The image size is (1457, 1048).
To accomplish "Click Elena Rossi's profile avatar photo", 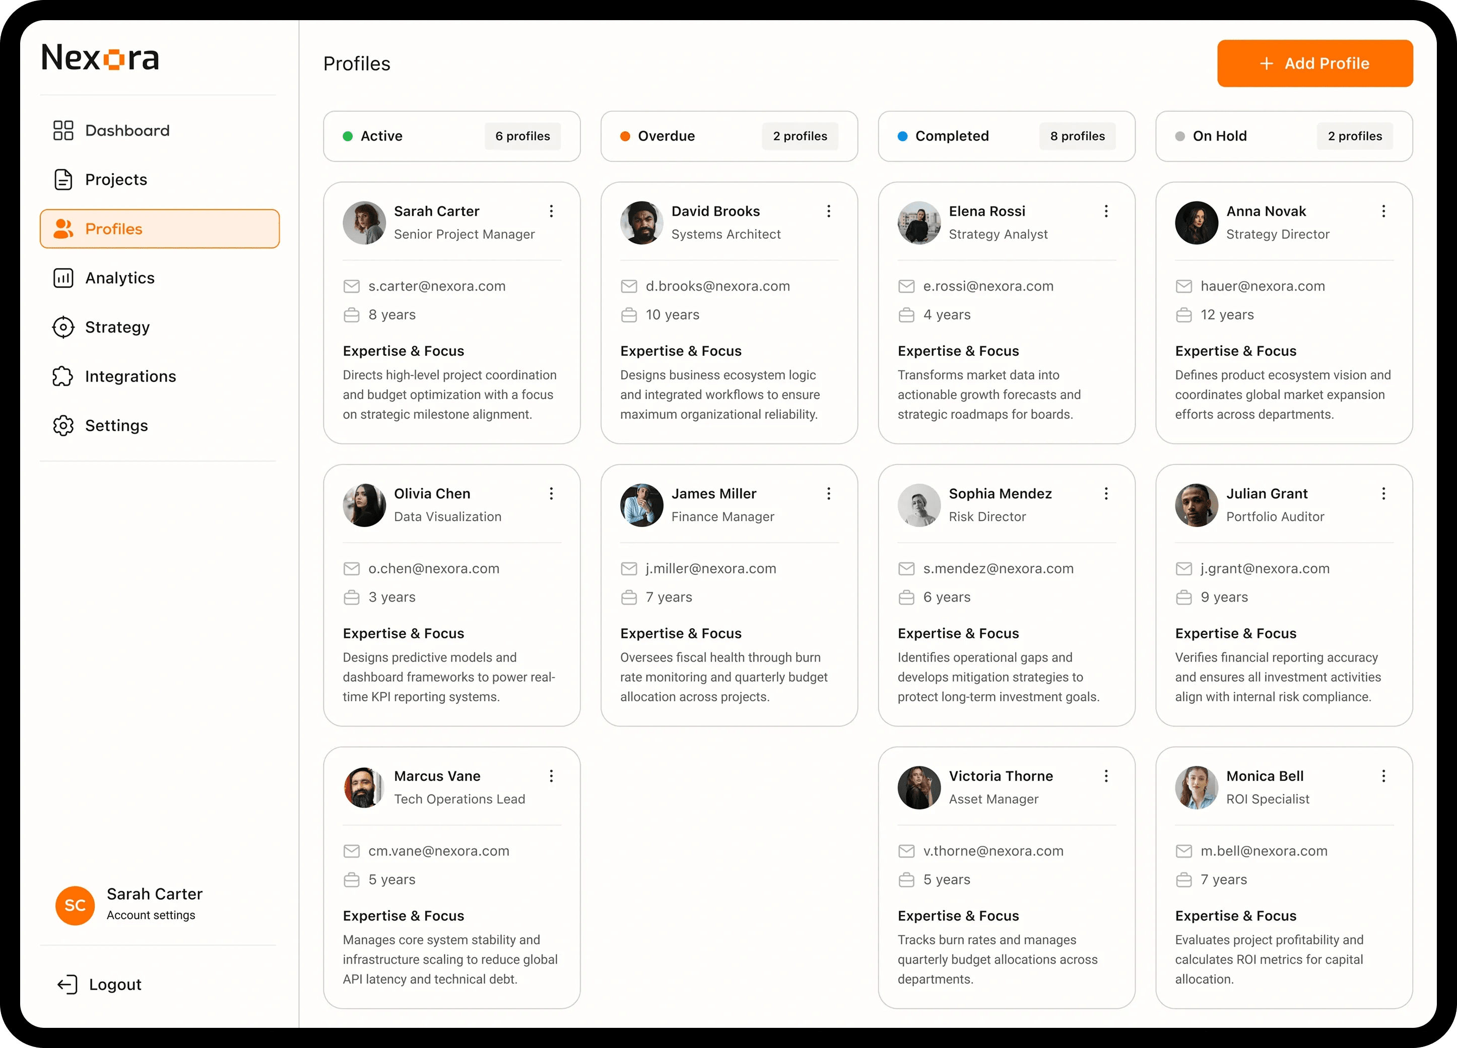I will pos(918,223).
